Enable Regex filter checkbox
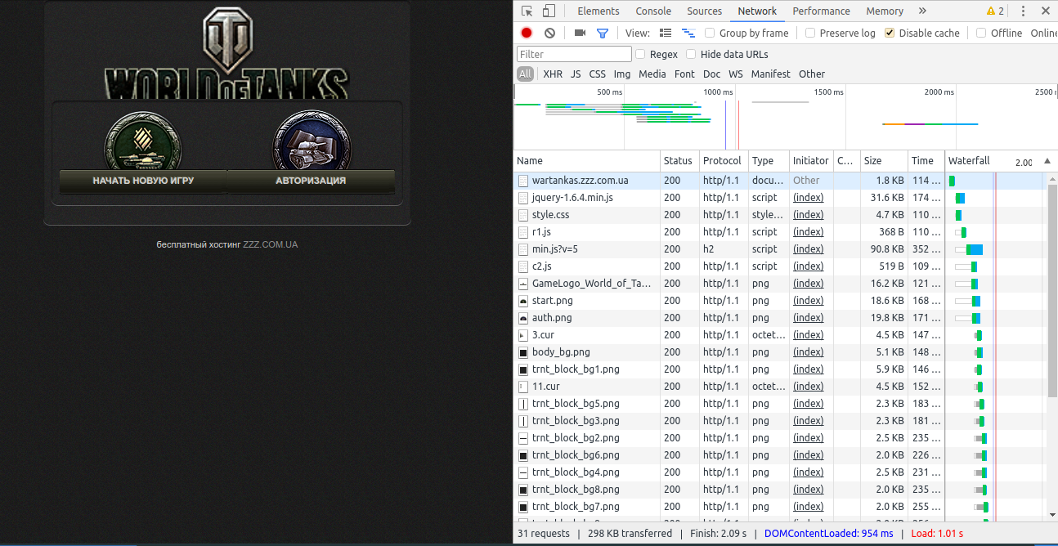Viewport: 1058px width, 546px height. pos(640,54)
